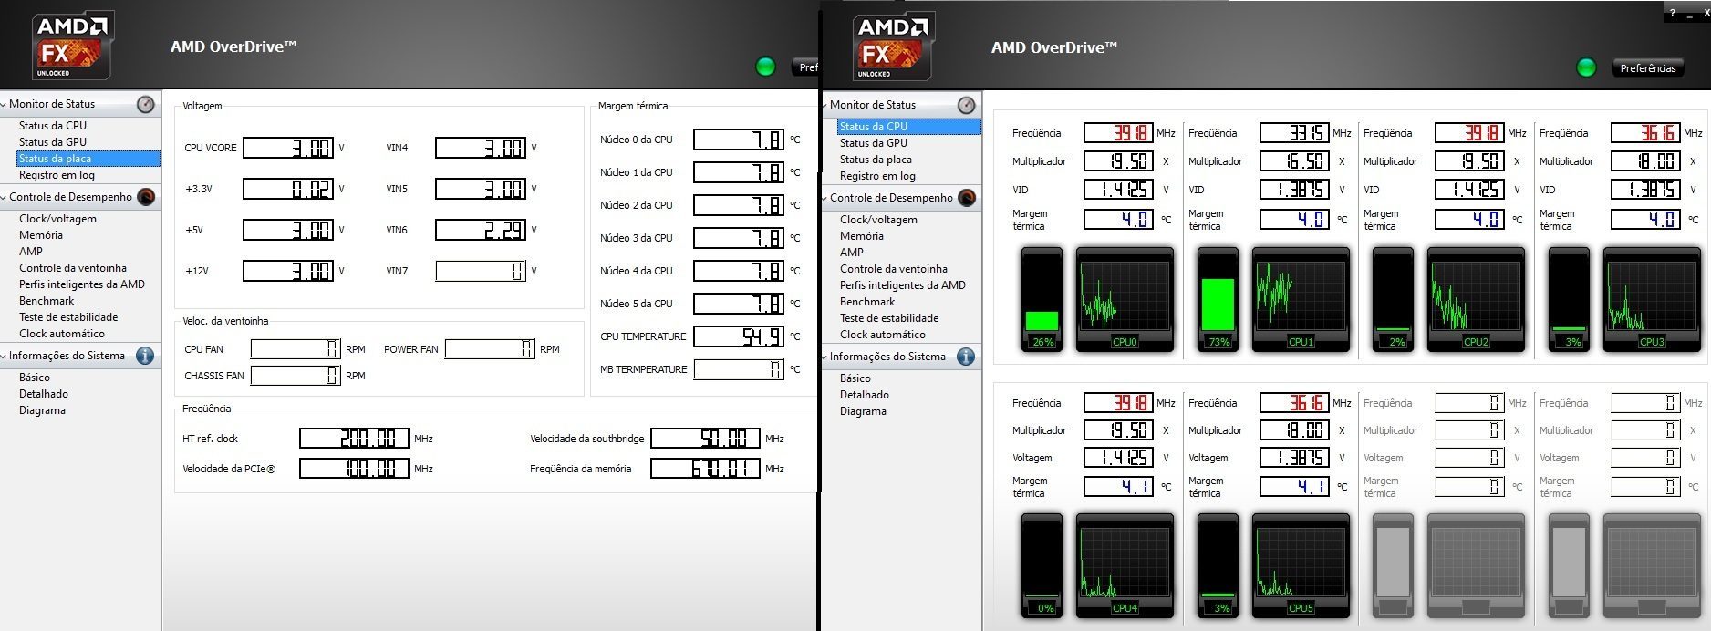The height and width of the screenshot is (631, 1711).
Task: Click the AMD FX logo in right window
Action: coord(894,47)
